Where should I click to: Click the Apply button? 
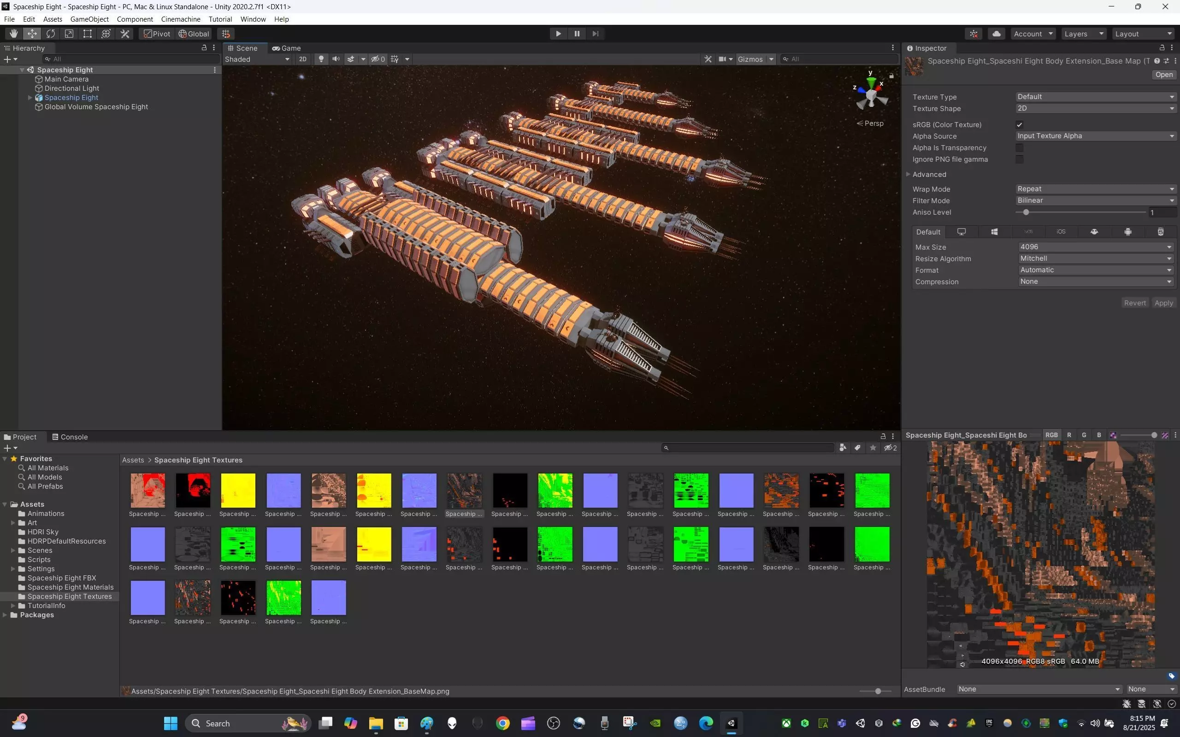1163,303
